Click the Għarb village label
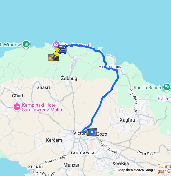171x176 pixels. 18,96
